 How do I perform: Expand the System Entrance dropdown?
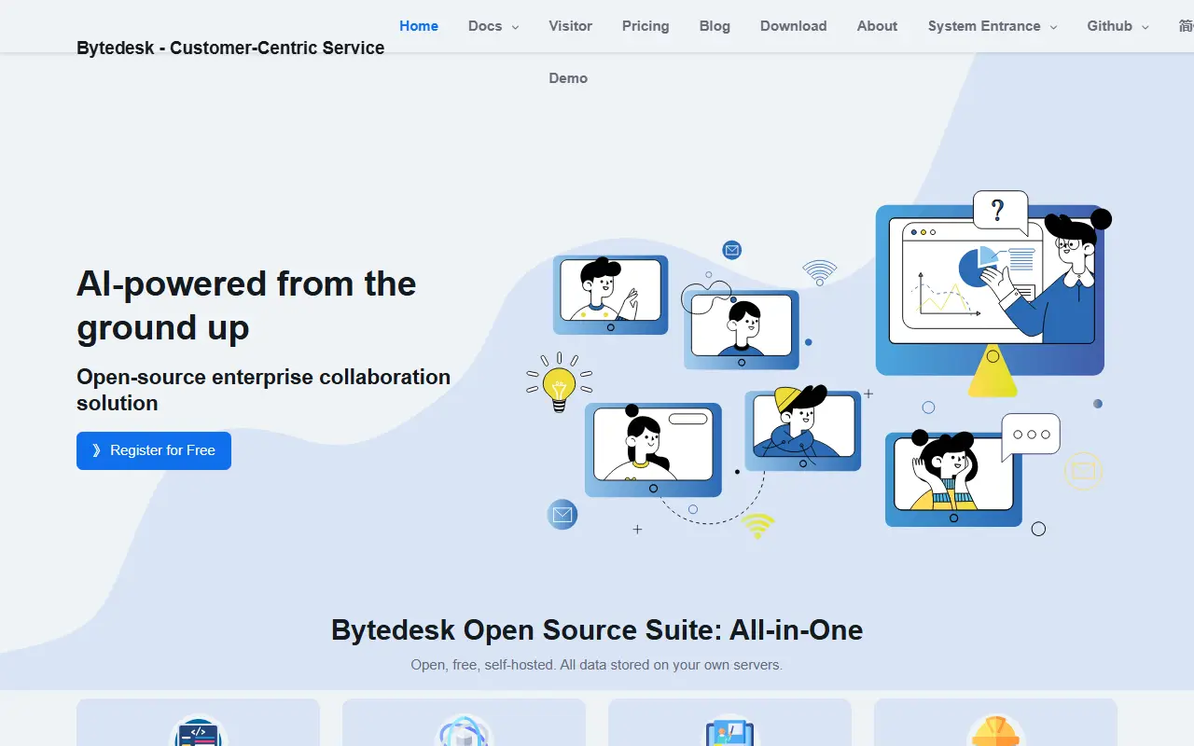993,26
